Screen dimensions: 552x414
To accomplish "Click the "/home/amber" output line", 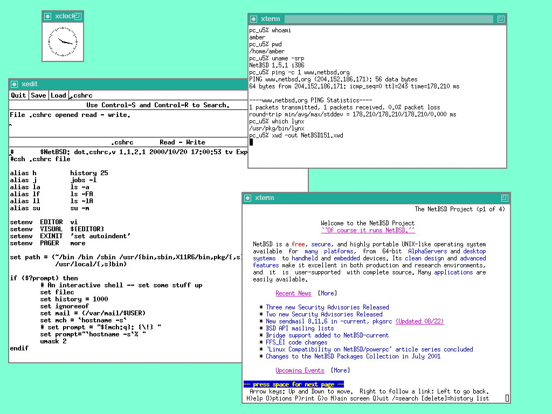I will (x=267, y=51).
